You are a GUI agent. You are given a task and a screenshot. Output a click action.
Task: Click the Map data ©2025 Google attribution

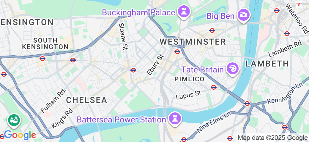(272, 138)
